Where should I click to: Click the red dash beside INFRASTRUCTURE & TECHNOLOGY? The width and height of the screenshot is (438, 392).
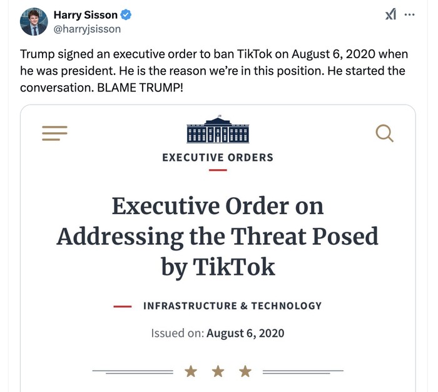[123, 307]
